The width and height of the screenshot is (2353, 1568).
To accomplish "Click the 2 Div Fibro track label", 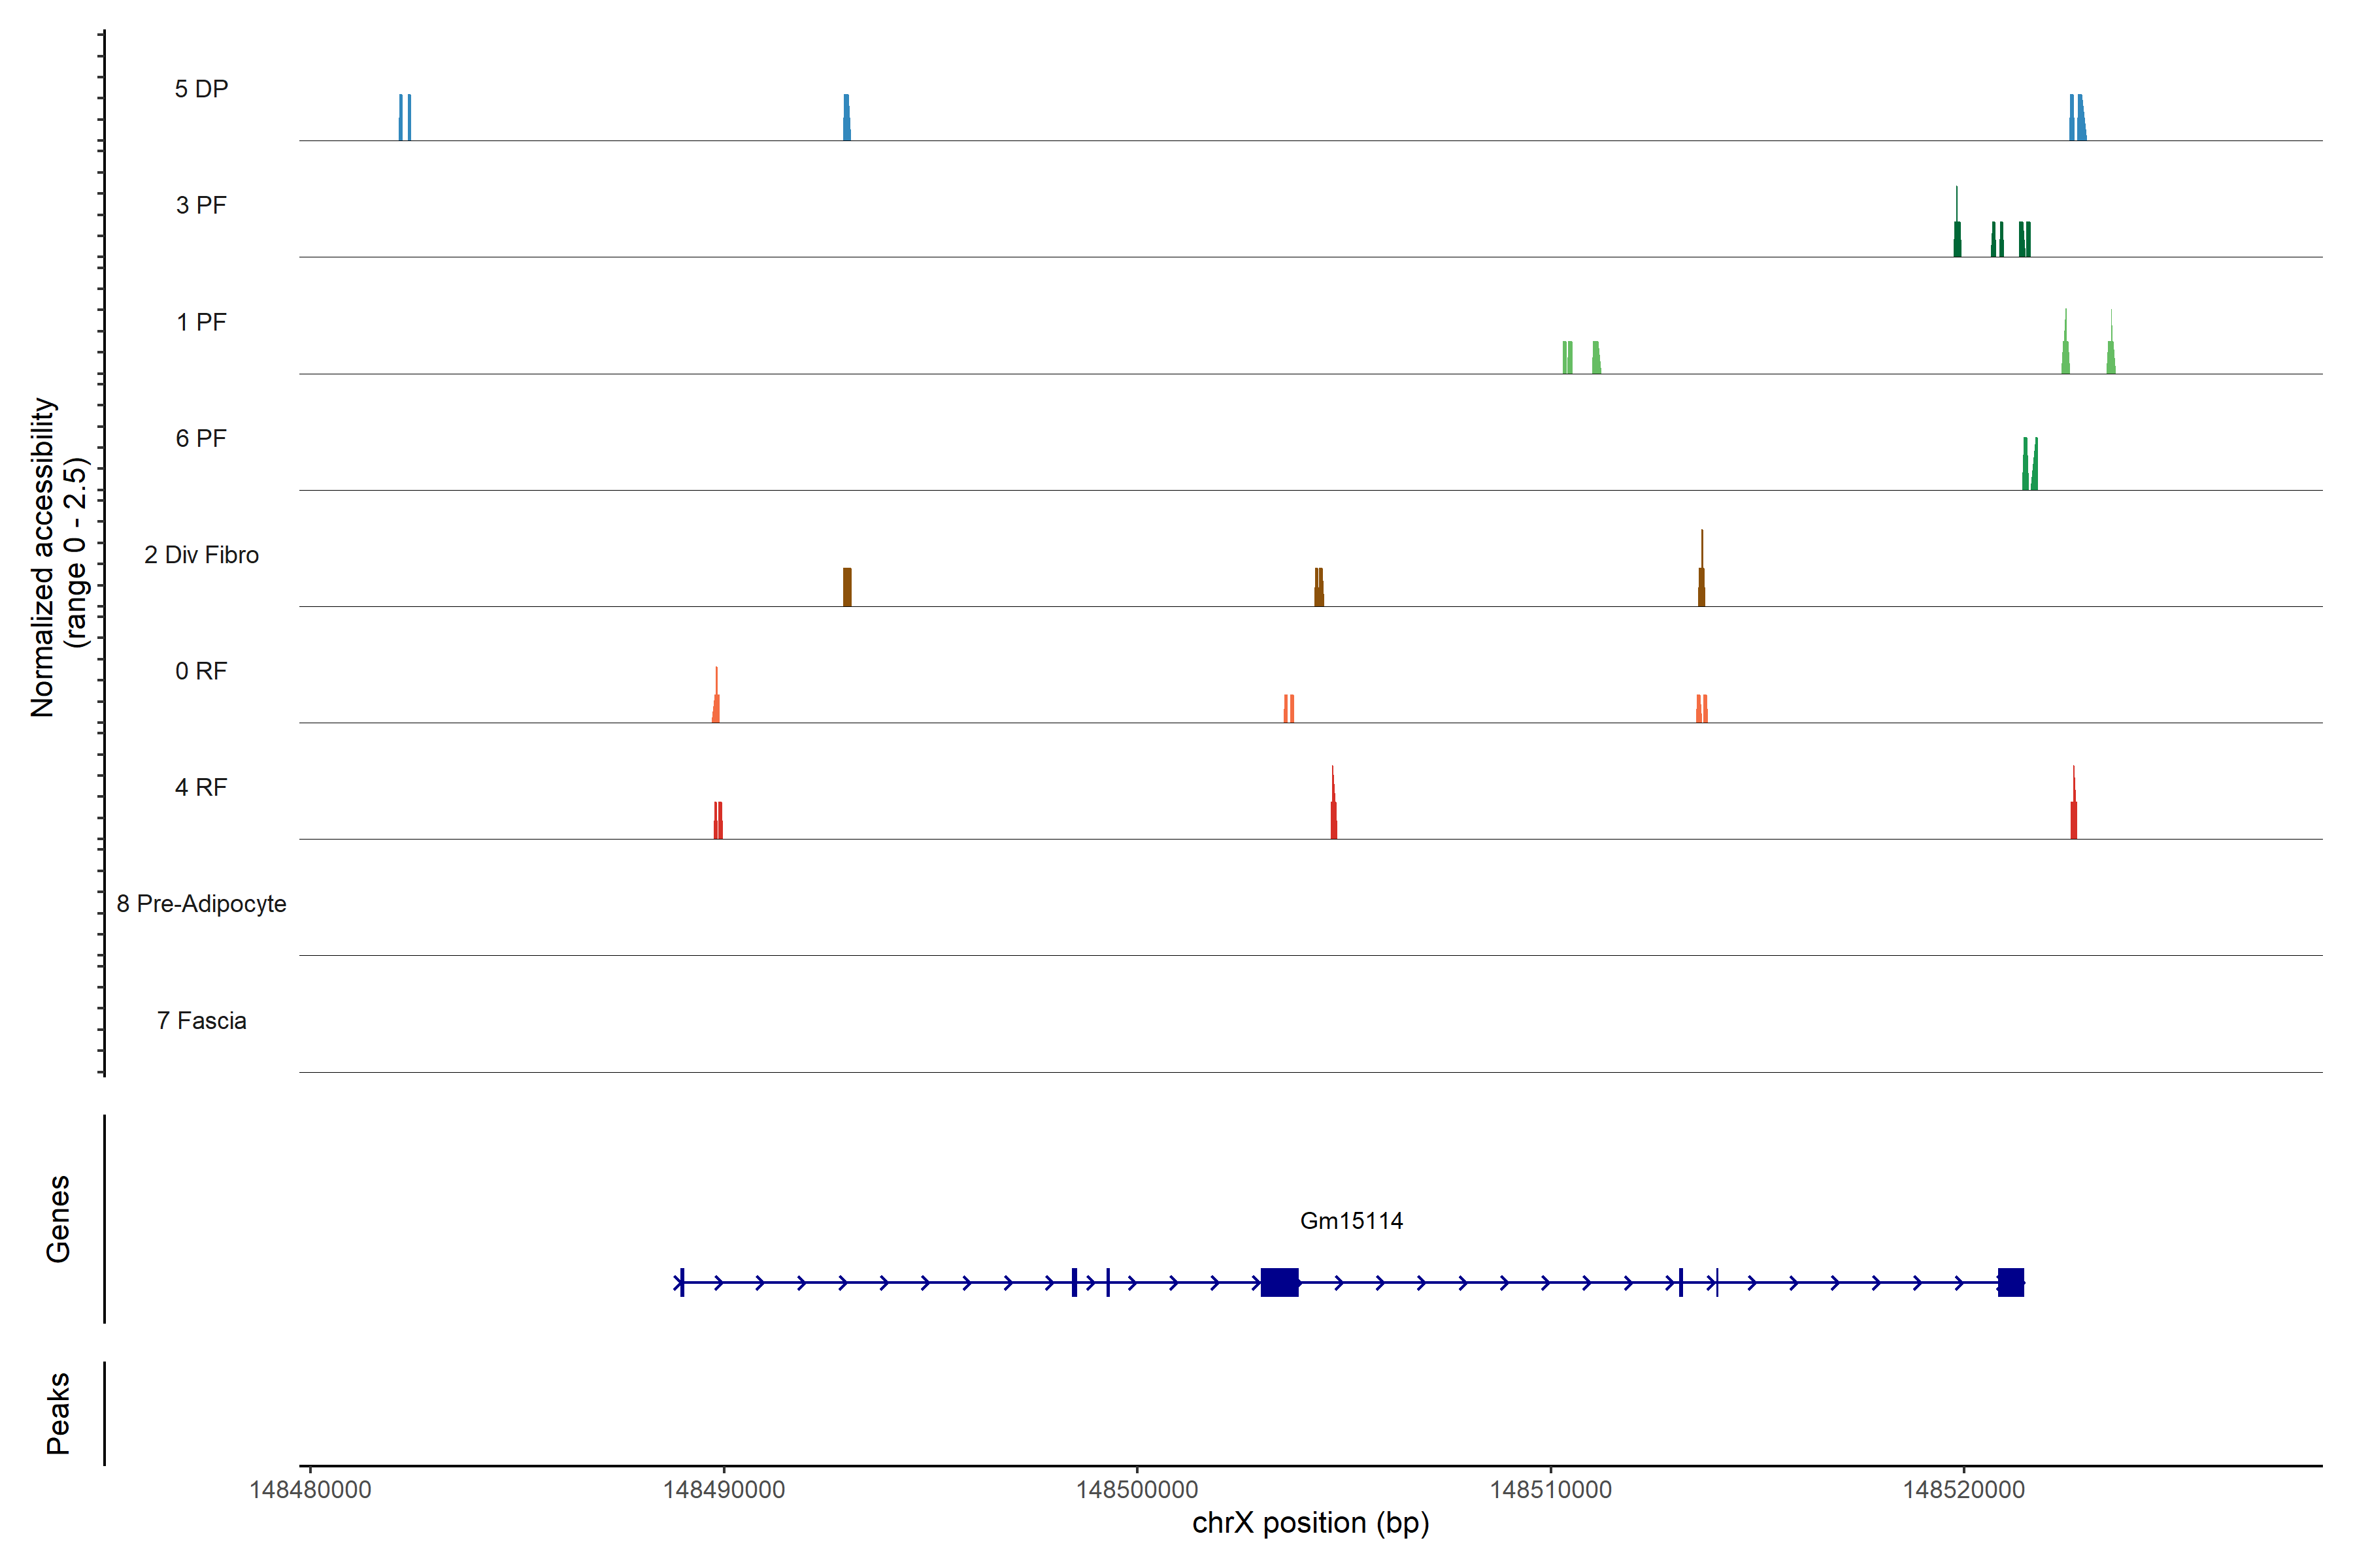I will (x=201, y=555).
